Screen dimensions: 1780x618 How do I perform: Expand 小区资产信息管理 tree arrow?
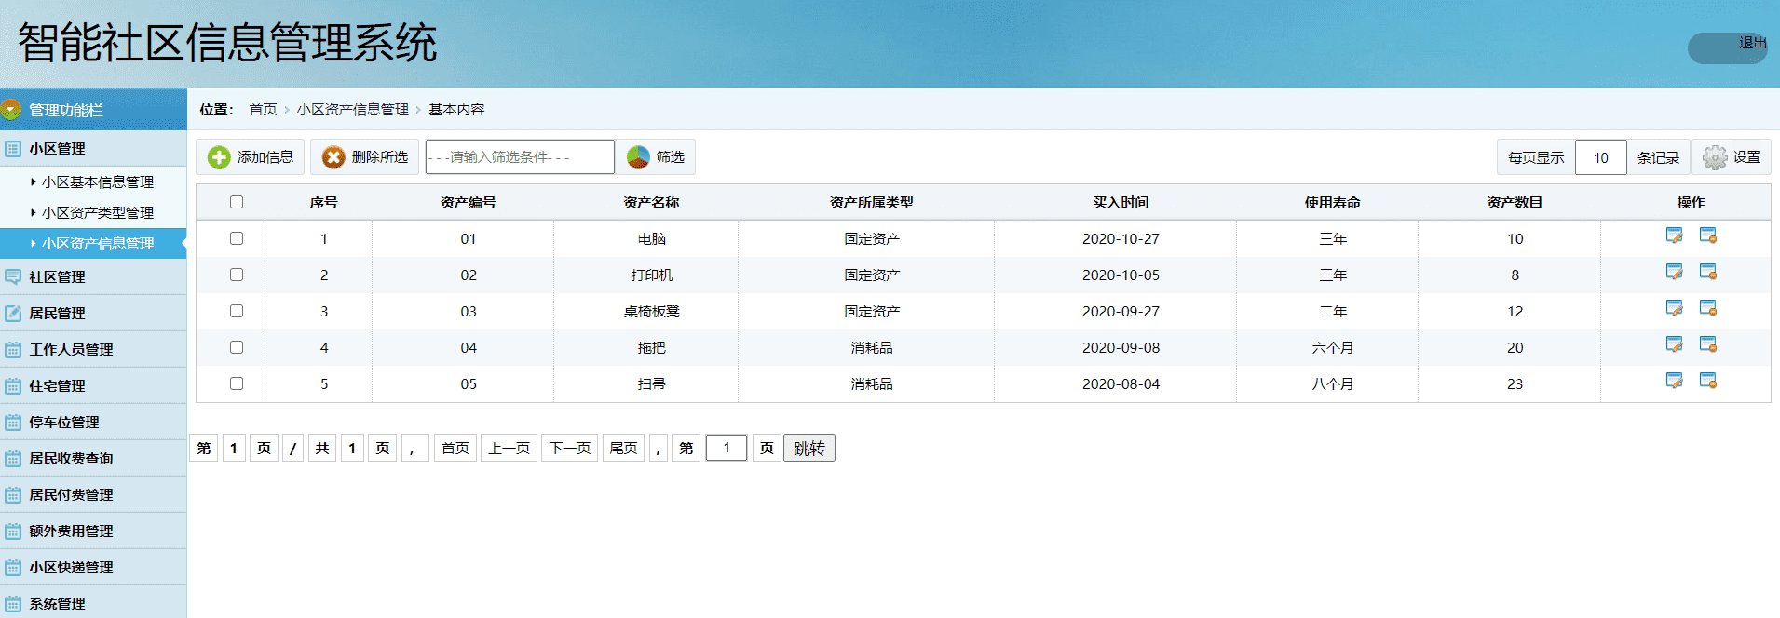pos(34,243)
